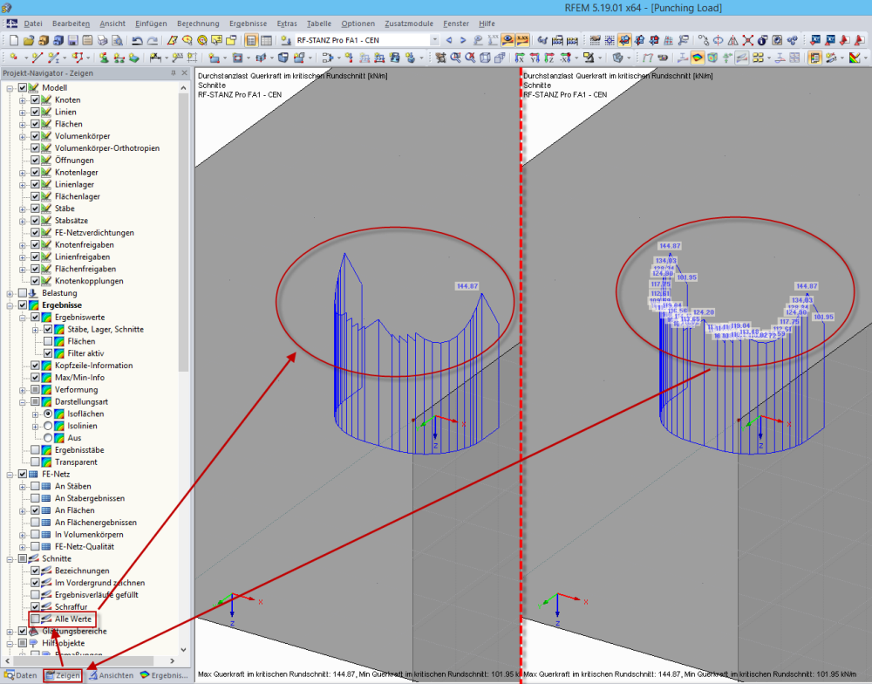Expand the Belastung tree node

10,293
